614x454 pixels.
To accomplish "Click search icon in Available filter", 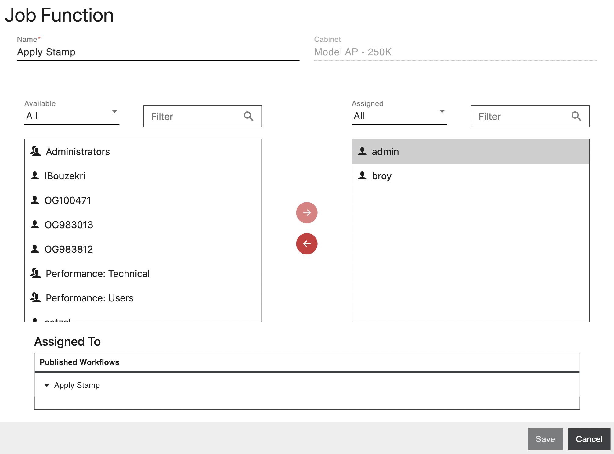I will click(248, 116).
